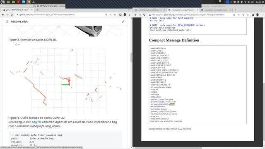This screenshot has width=265, height=149.
Task: Click the 'Compact Message Definition' heading
Action: coord(174,40)
